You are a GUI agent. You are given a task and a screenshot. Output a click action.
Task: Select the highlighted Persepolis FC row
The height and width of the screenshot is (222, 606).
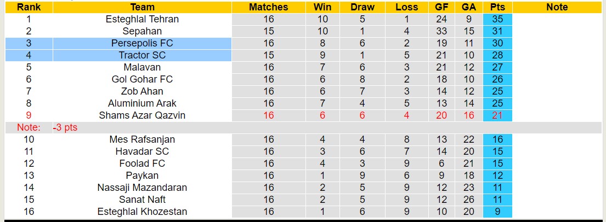(142, 43)
